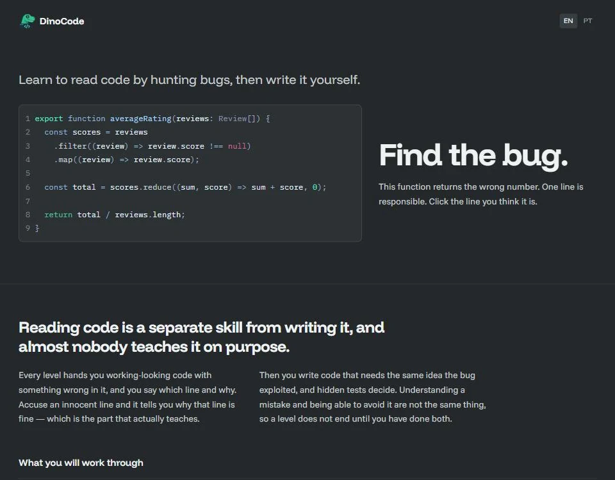Select the empty line 5
This screenshot has width=615, height=480.
[190, 174]
